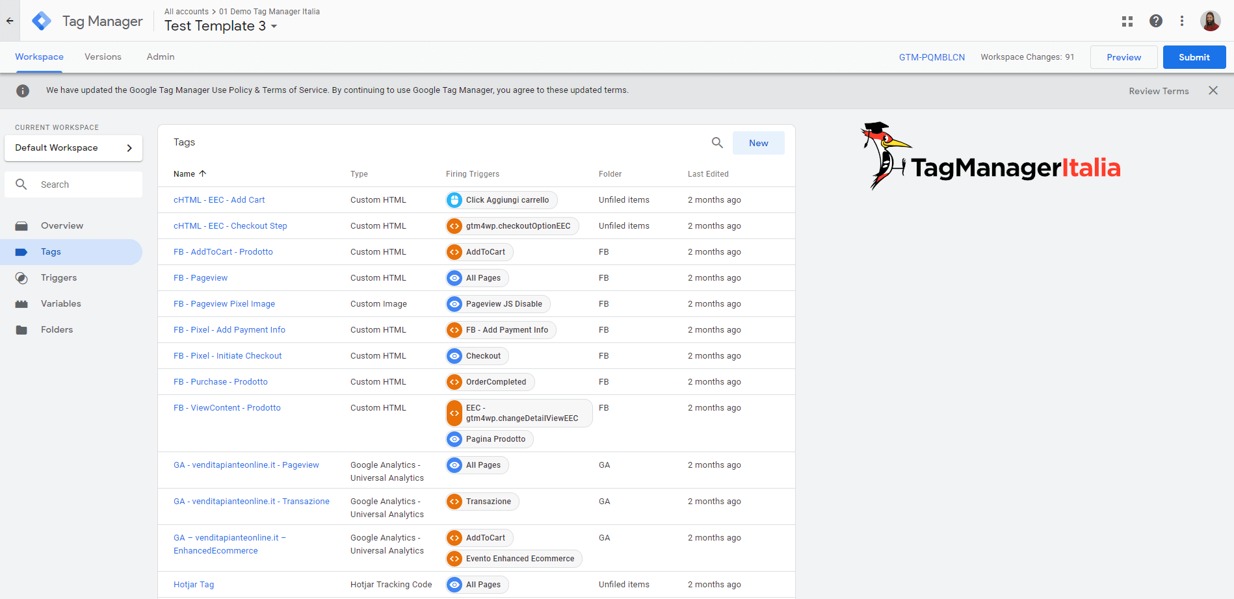Click the Transazione trigger chip
1234x599 pixels.
pos(482,502)
